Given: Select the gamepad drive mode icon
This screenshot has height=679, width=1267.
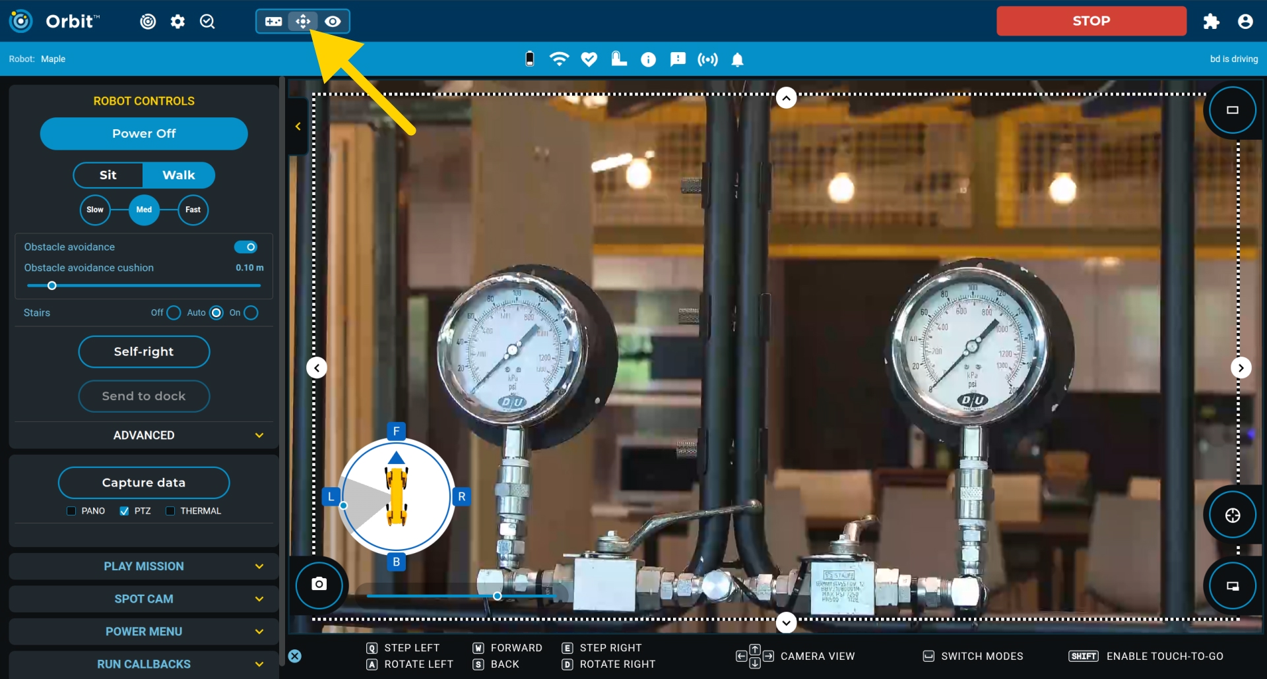Looking at the screenshot, I should tap(273, 22).
